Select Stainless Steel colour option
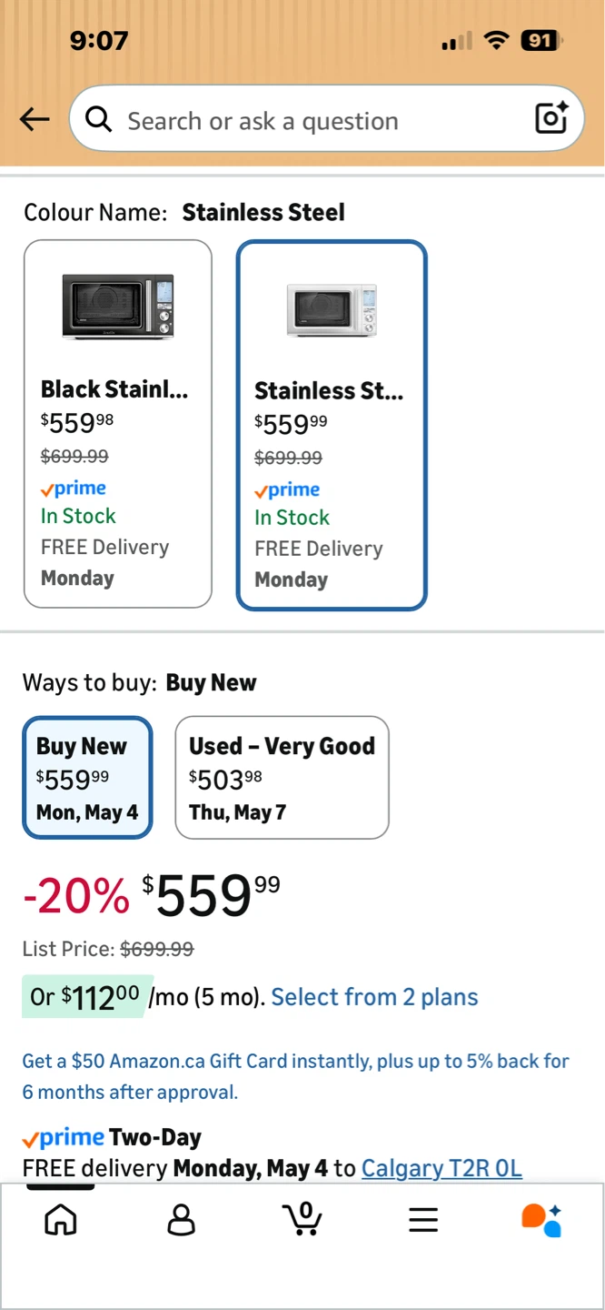This screenshot has height=1310, width=605. pyautogui.click(x=332, y=425)
